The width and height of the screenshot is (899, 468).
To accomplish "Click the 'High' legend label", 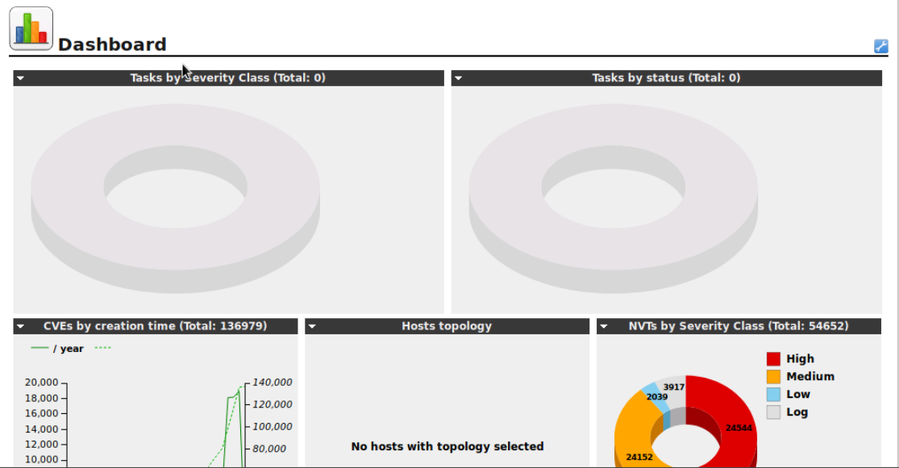I will click(800, 359).
